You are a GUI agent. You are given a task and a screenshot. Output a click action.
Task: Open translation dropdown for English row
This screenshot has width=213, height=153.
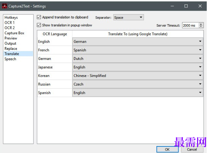[x=138, y=42]
